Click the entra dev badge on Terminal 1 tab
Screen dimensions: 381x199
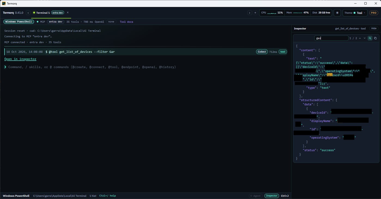[58, 13]
